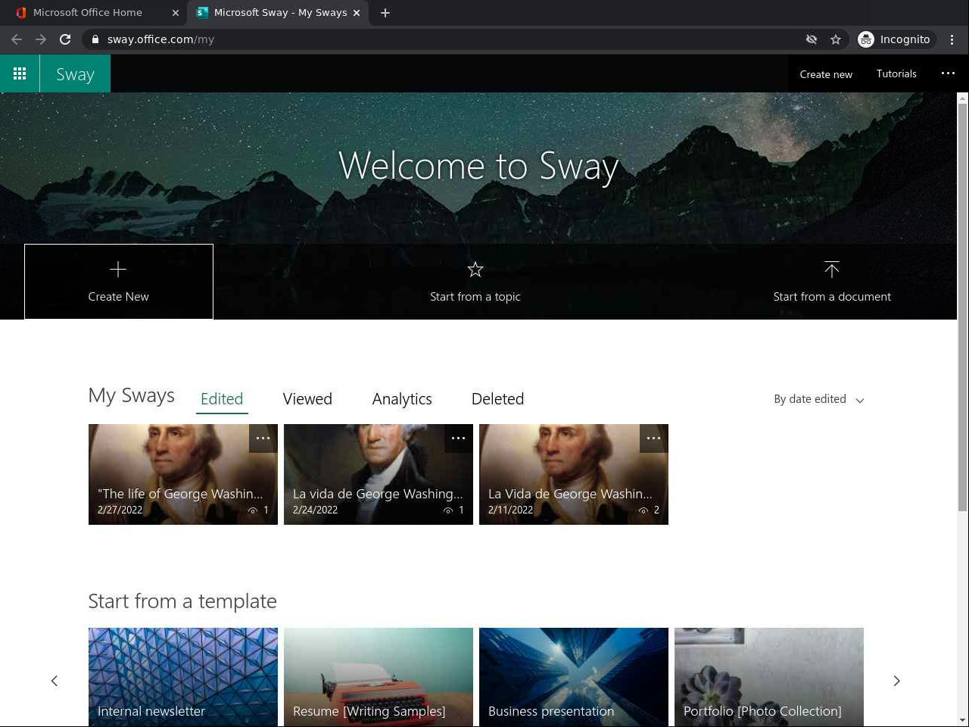Open more options on 2/11/2022 Sway card

pyautogui.click(x=654, y=438)
